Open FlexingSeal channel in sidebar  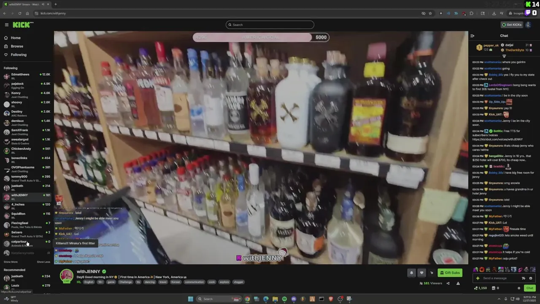[x=27, y=225]
